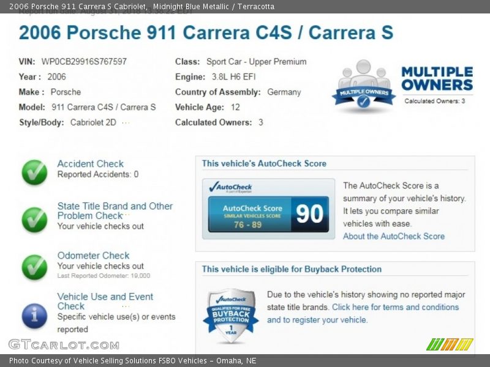Click 'Specific vehicle use(s) or events reported' text

point(116,323)
